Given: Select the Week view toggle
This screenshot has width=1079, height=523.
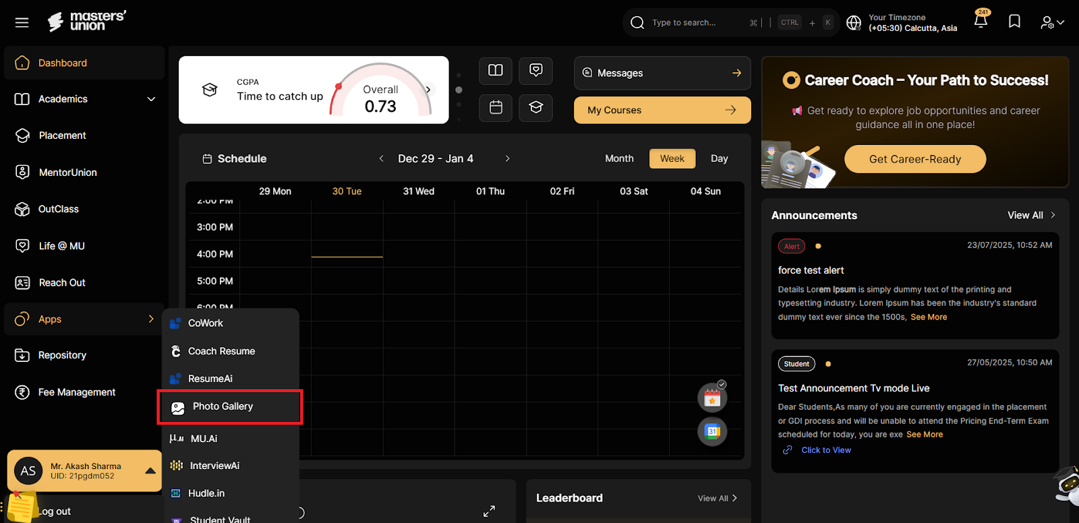Looking at the screenshot, I should pyautogui.click(x=672, y=158).
